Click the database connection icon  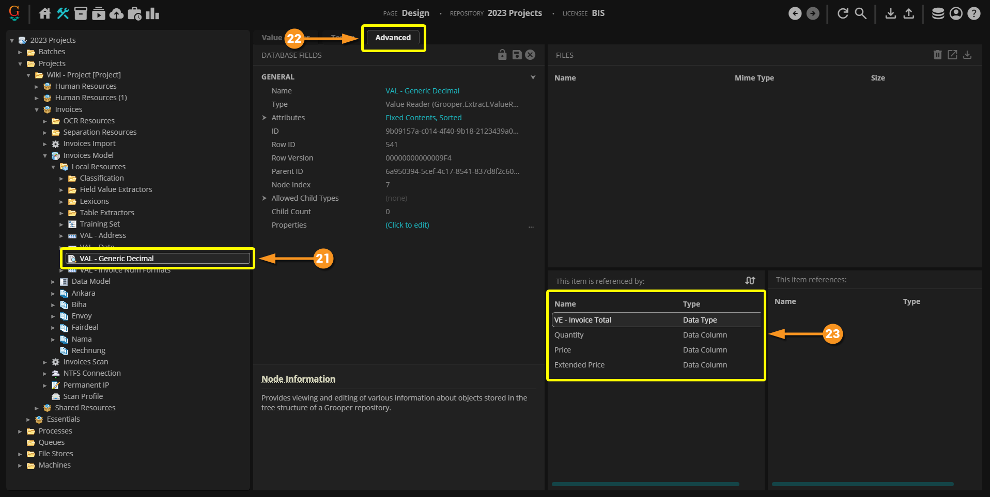938,13
